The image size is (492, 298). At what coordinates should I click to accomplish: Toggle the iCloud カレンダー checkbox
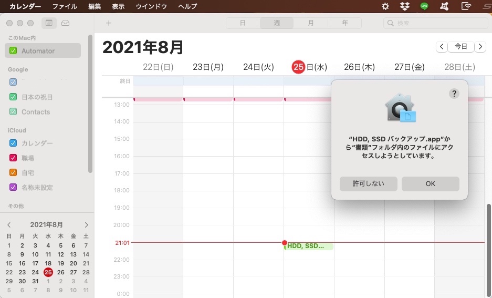coord(13,143)
